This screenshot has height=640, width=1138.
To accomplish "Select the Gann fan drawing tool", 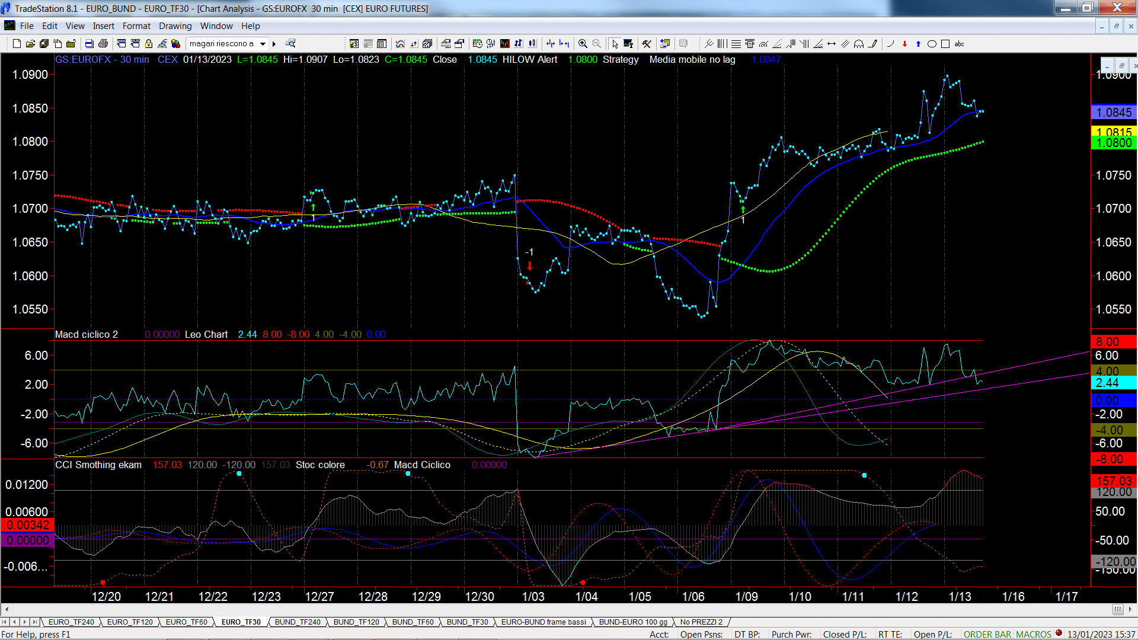I will coord(818,44).
